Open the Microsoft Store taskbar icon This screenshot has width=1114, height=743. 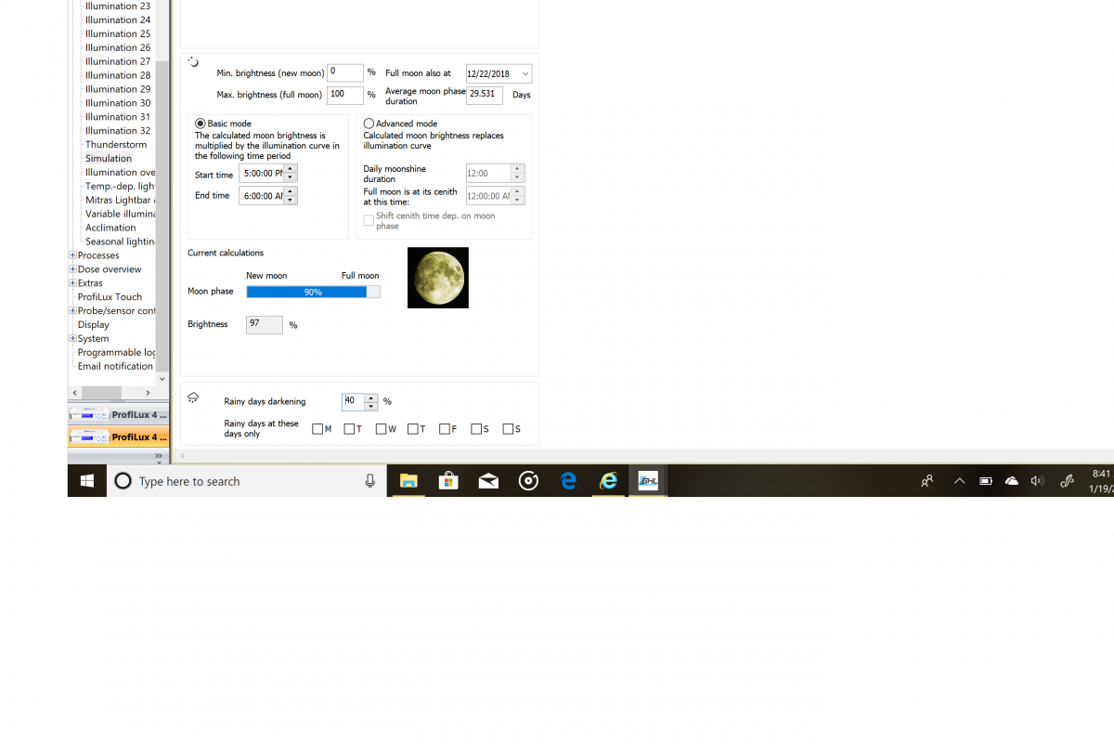point(448,481)
